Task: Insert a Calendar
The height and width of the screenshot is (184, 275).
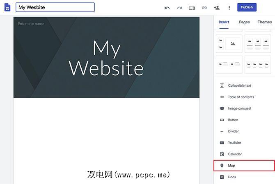Action: [244, 154]
